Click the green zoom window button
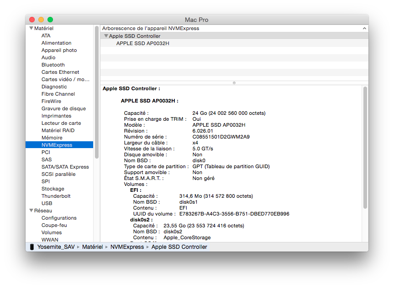The height and width of the screenshot is (288, 394). pos(50,20)
